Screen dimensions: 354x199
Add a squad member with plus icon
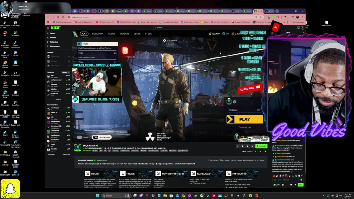[235, 102]
